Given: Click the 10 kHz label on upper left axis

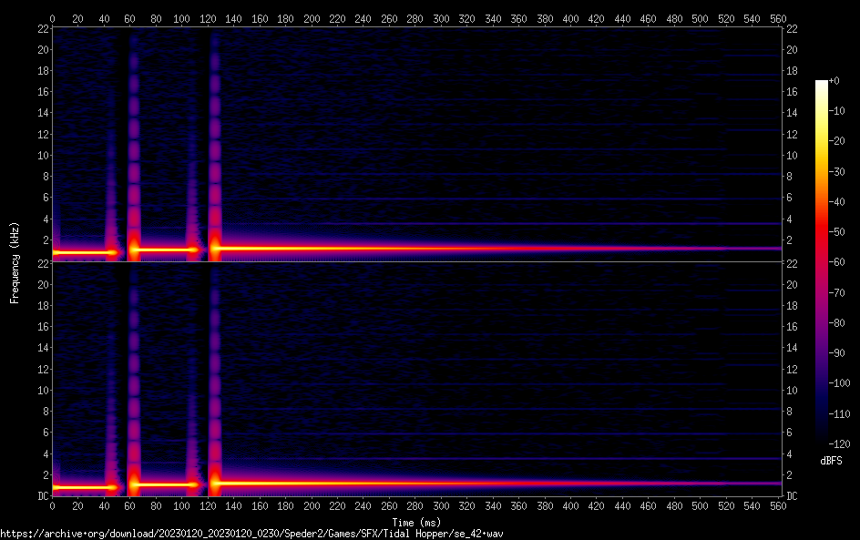Looking at the screenshot, I should point(42,155).
